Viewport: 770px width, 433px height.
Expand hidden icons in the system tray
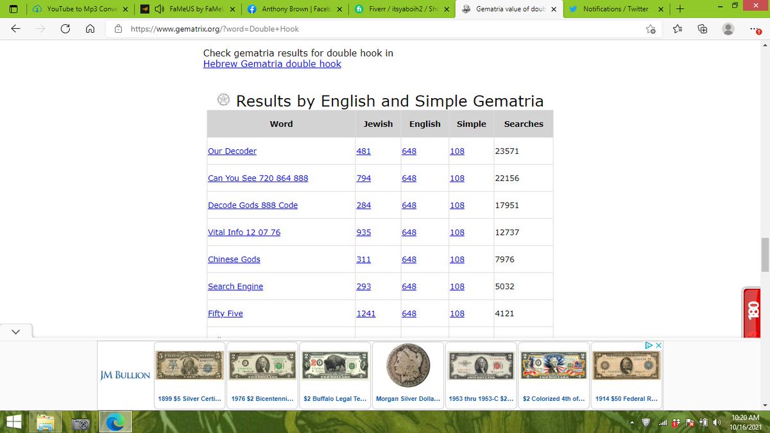pos(632,423)
